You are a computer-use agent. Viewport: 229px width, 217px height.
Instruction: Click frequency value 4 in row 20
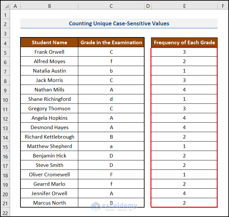pos(184,194)
